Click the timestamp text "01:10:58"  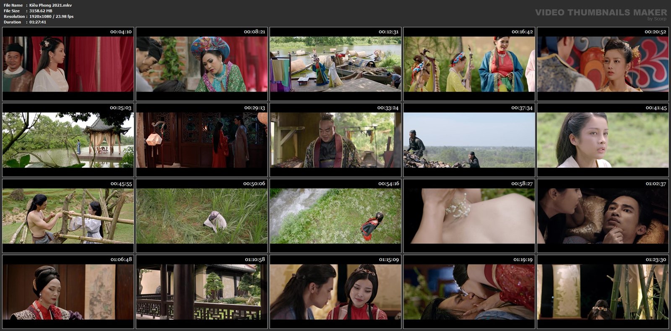coord(255,259)
